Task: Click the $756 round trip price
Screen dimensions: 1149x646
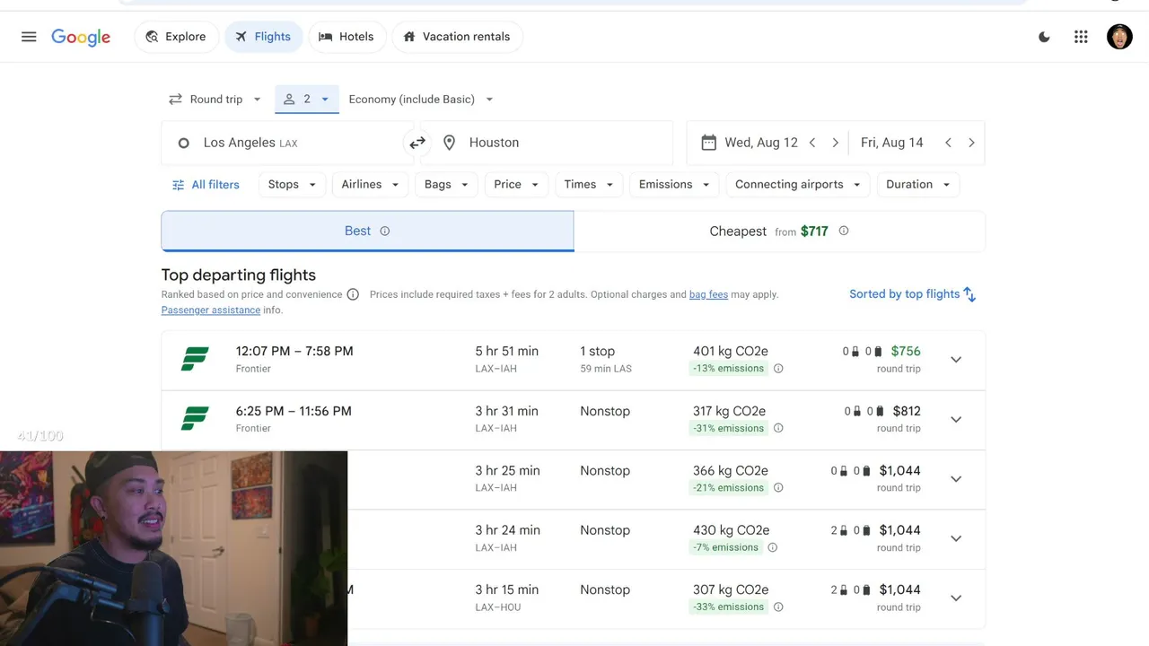Action: tap(906, 352)
